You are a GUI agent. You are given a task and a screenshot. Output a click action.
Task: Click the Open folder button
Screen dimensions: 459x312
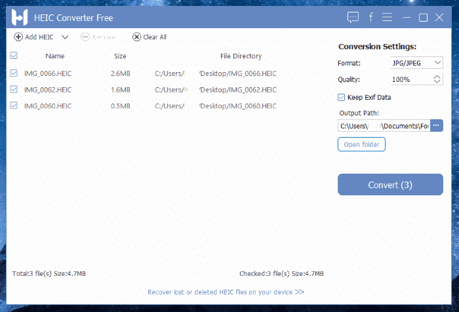pos(361,144)
